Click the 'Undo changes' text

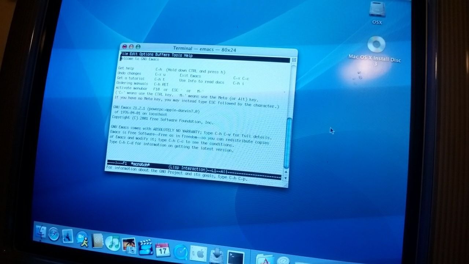(x=129, y=73)
